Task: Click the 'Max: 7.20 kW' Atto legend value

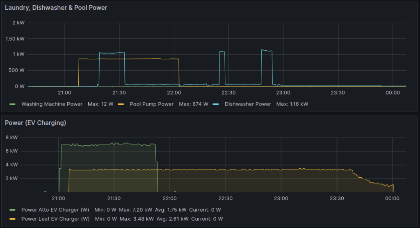Action: click(135, 210)
